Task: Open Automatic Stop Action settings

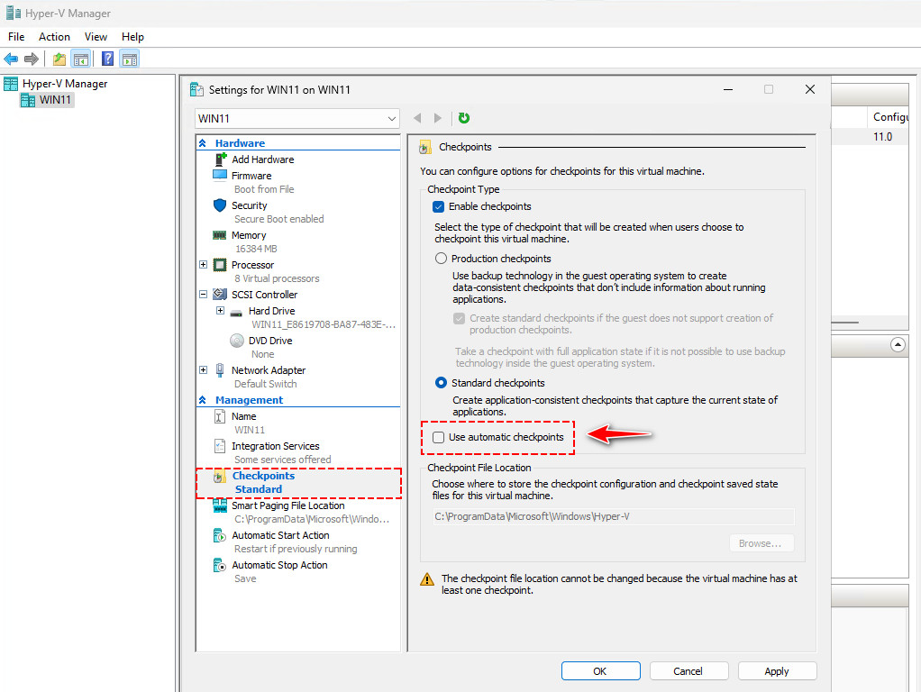Action: 279,565
